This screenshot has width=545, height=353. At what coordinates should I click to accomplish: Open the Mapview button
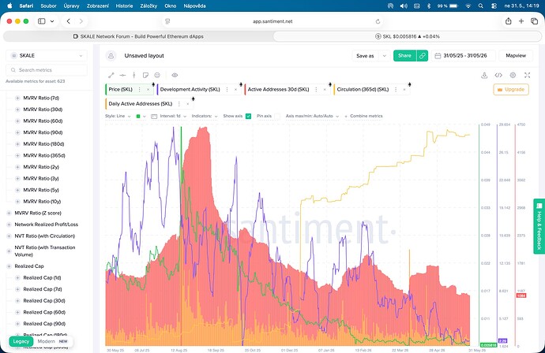coord(516,55)
